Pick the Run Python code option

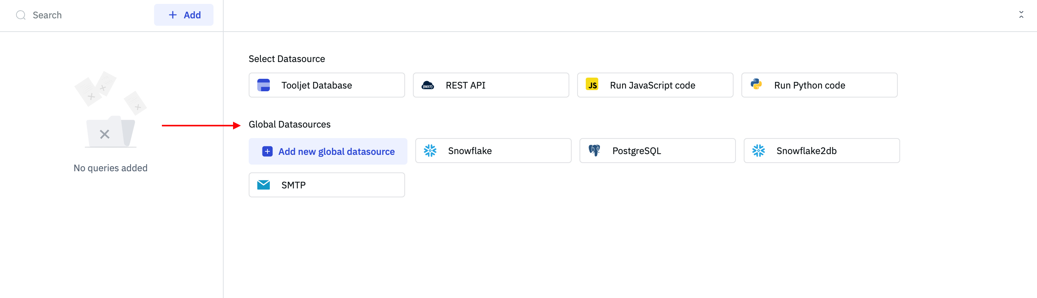(819, 85)
